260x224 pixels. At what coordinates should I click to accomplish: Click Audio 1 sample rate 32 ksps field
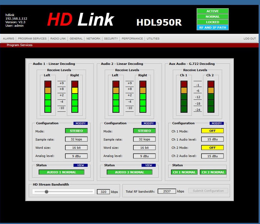tap(76, 139)
